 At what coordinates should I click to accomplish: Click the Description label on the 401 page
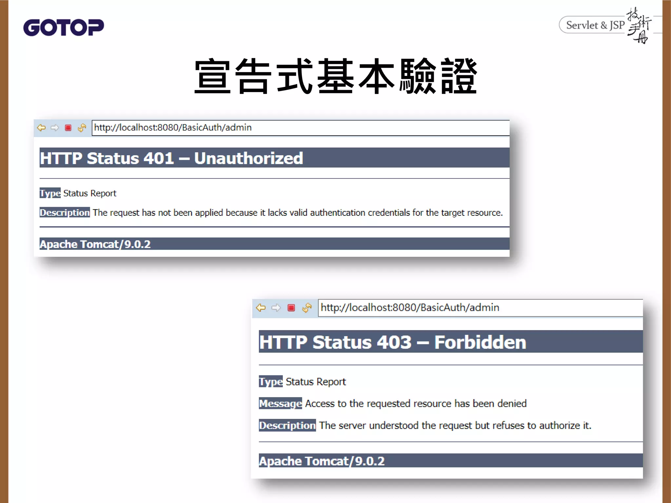(x=65, y=213)
